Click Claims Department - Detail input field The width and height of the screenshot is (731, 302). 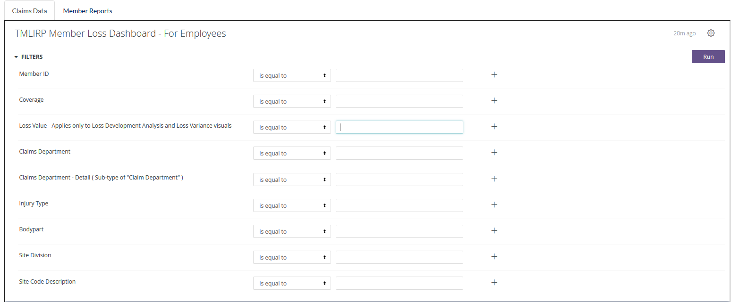coord(399,180)
